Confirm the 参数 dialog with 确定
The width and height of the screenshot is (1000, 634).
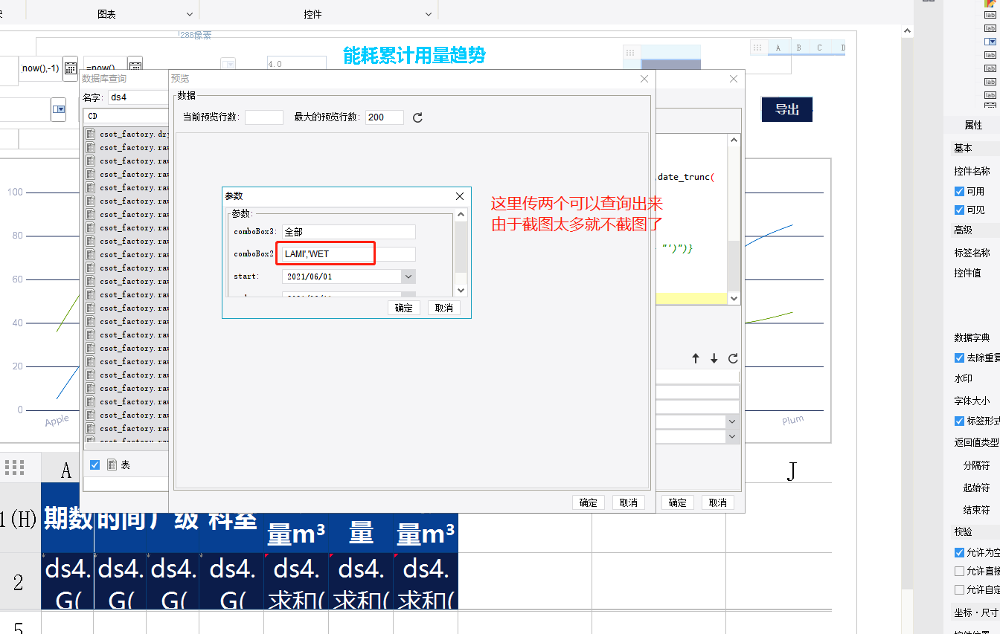pyautogui.click(x=404, y=308)
